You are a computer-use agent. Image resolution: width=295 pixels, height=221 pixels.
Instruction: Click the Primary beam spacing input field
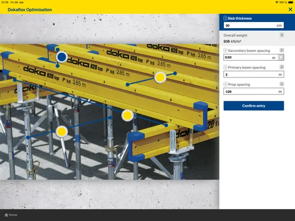254,74
